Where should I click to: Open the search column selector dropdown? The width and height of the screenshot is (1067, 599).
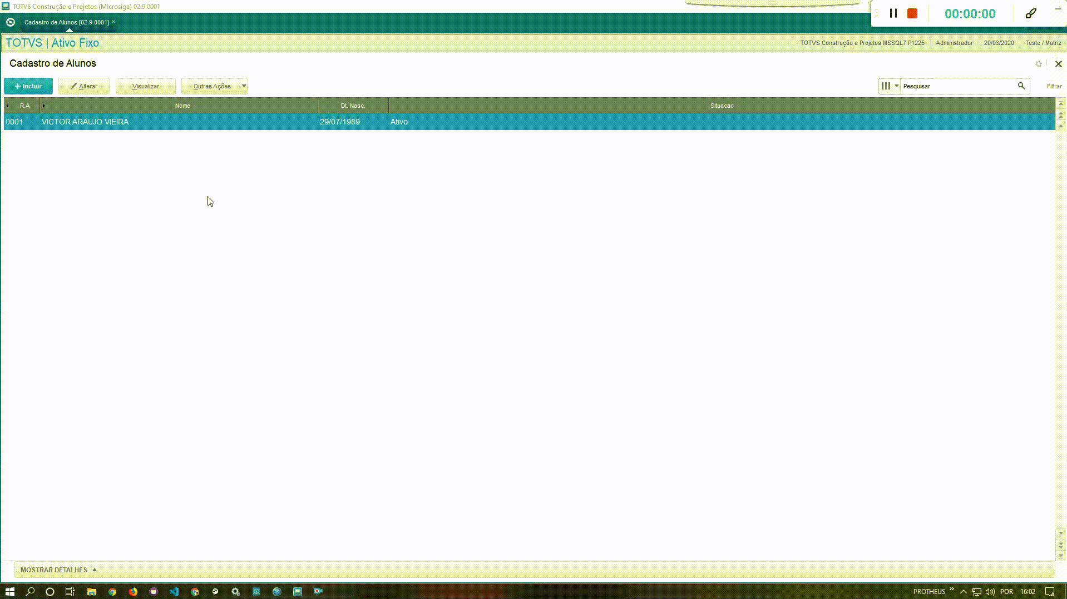(890, 86)
